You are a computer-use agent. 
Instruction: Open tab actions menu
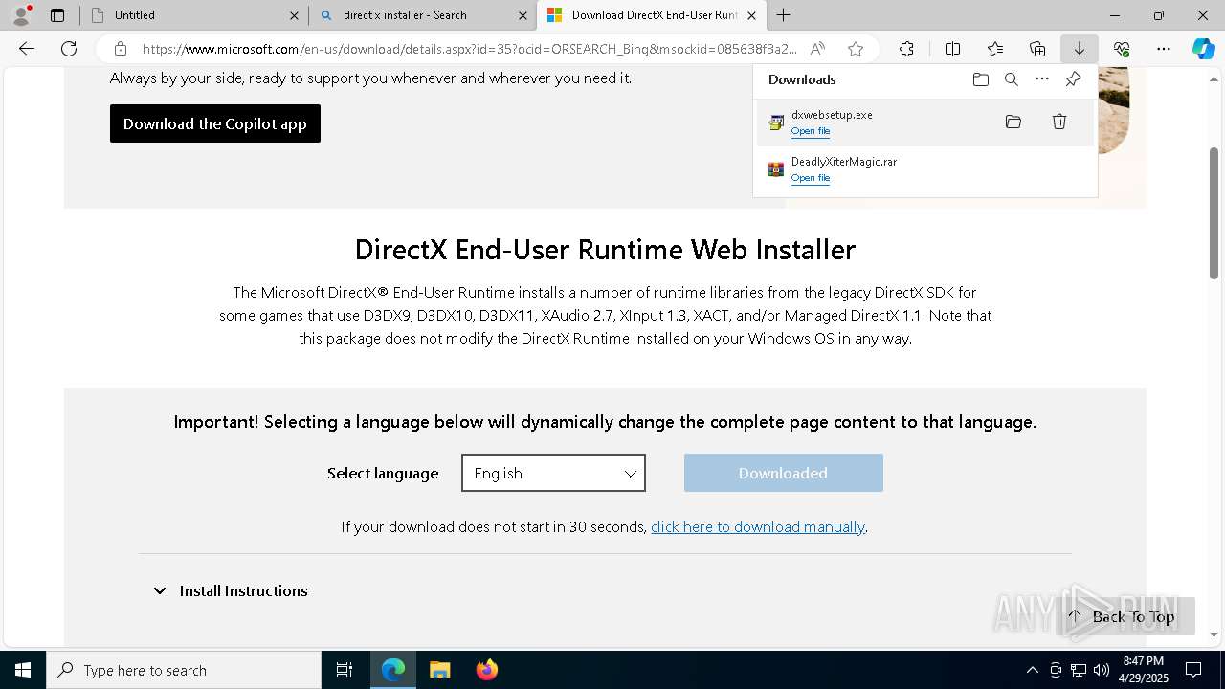click(57, 15)
